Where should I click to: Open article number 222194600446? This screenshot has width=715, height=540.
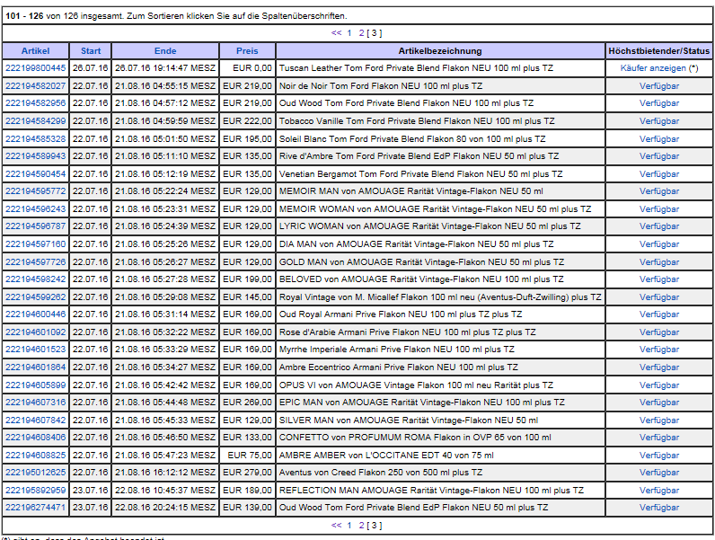coord(36,314)
